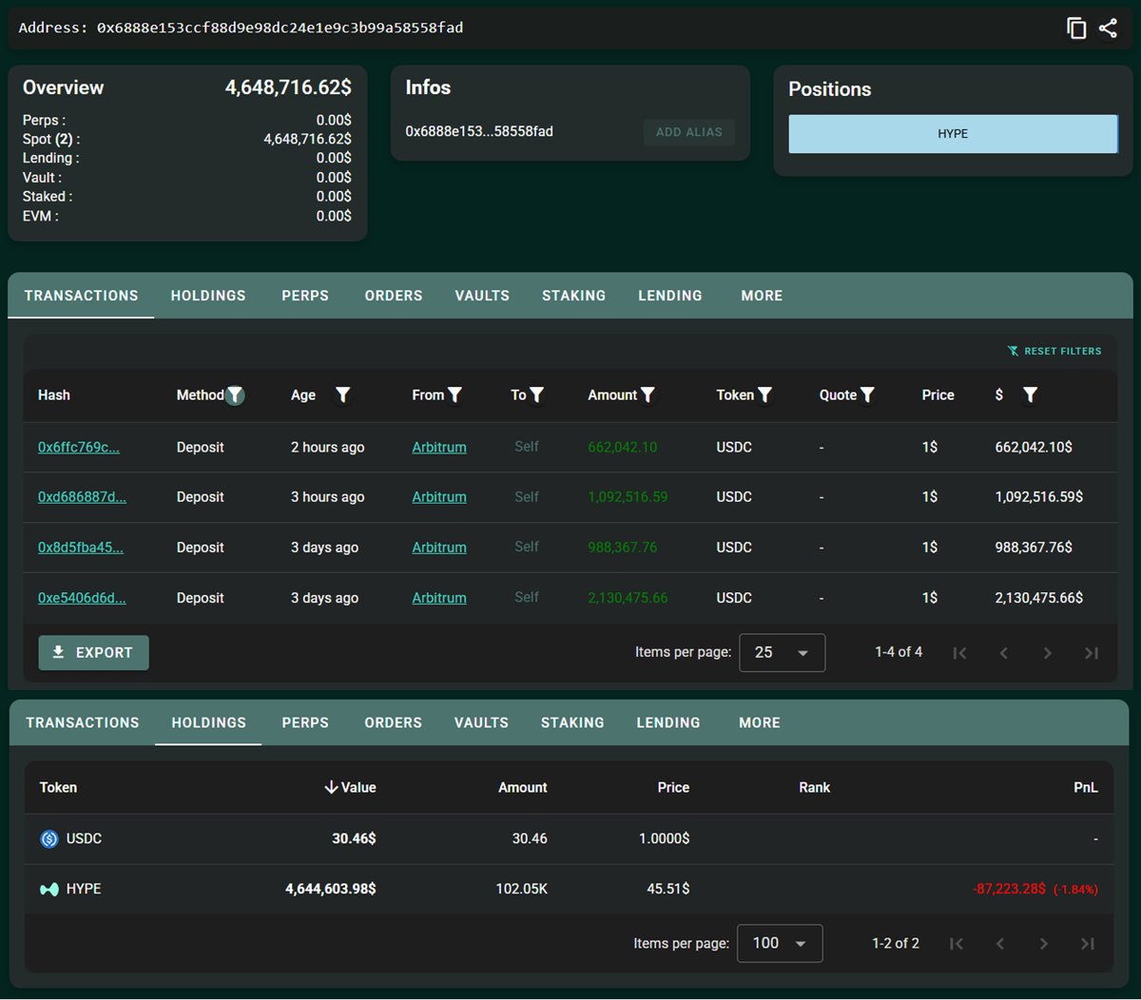This screenshot has width=1141, height=1000.
Task: Switch to the PERPS tab in the upper panel
Action: pos(305,296)
